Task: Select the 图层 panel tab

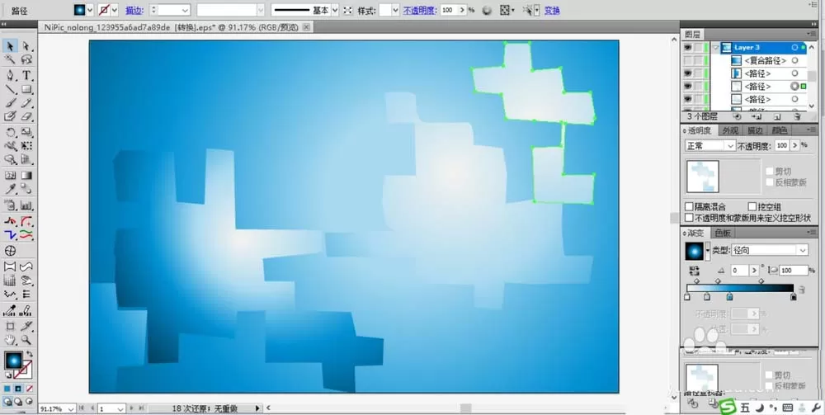Action: click(x=692, y=34)
